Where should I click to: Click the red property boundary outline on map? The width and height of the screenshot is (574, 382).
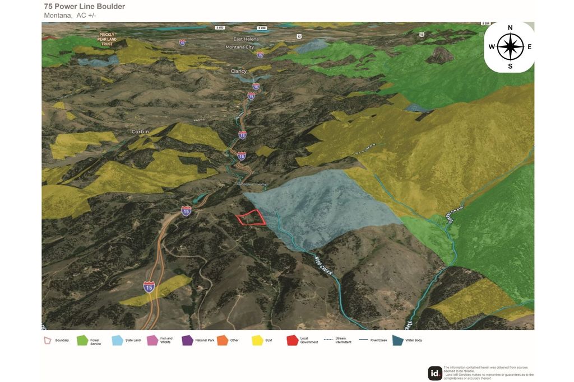click(251, 218)
